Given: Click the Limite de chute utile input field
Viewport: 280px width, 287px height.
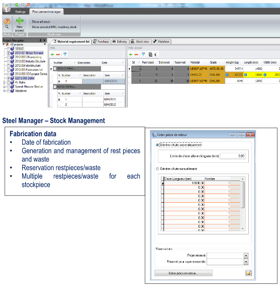Looking at the screenshot, I should click(232, 156).
